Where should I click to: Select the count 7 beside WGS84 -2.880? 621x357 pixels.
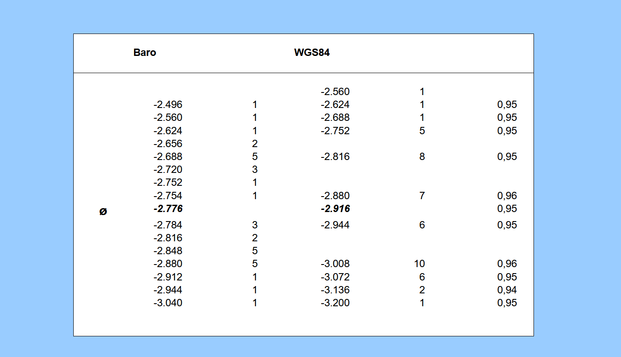pyautogui.click(x=422, y=196)
